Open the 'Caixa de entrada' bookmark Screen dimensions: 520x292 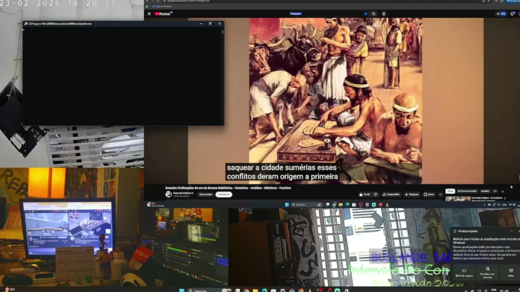coord(163,6)
